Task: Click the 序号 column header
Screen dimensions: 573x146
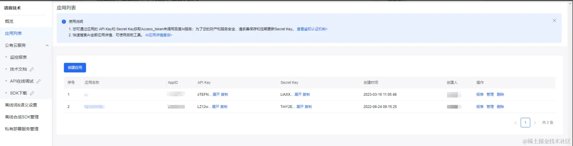Action: click(x=71, y=83)
